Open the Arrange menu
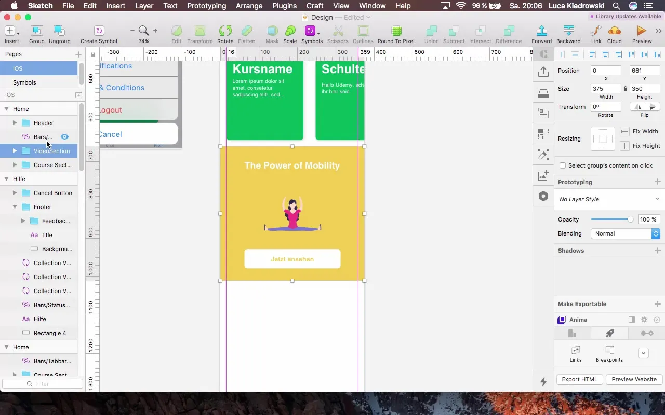 249,6
